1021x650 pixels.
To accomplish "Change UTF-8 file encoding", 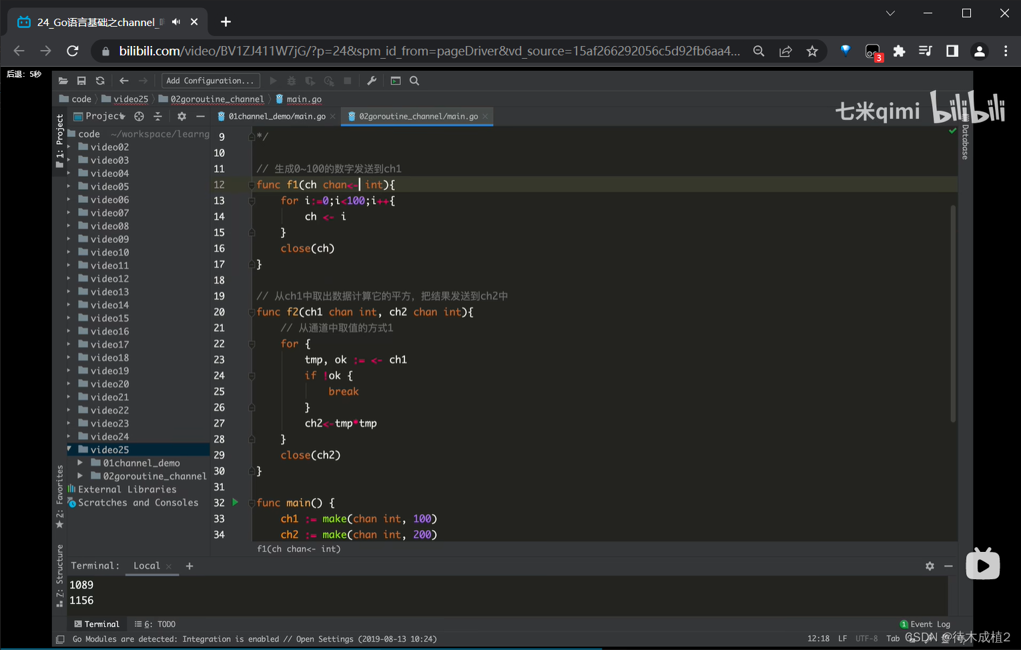I will coord(867,639).
